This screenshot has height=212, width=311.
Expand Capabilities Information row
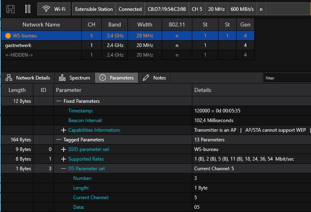(64, 130)
